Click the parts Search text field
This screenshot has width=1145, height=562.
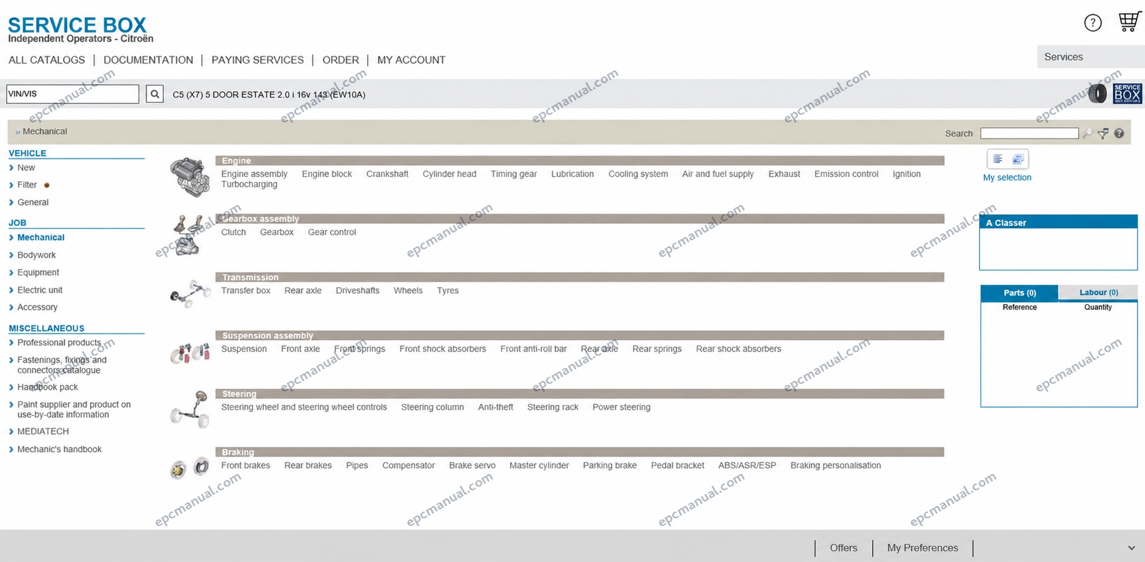tap(1029, 133)
